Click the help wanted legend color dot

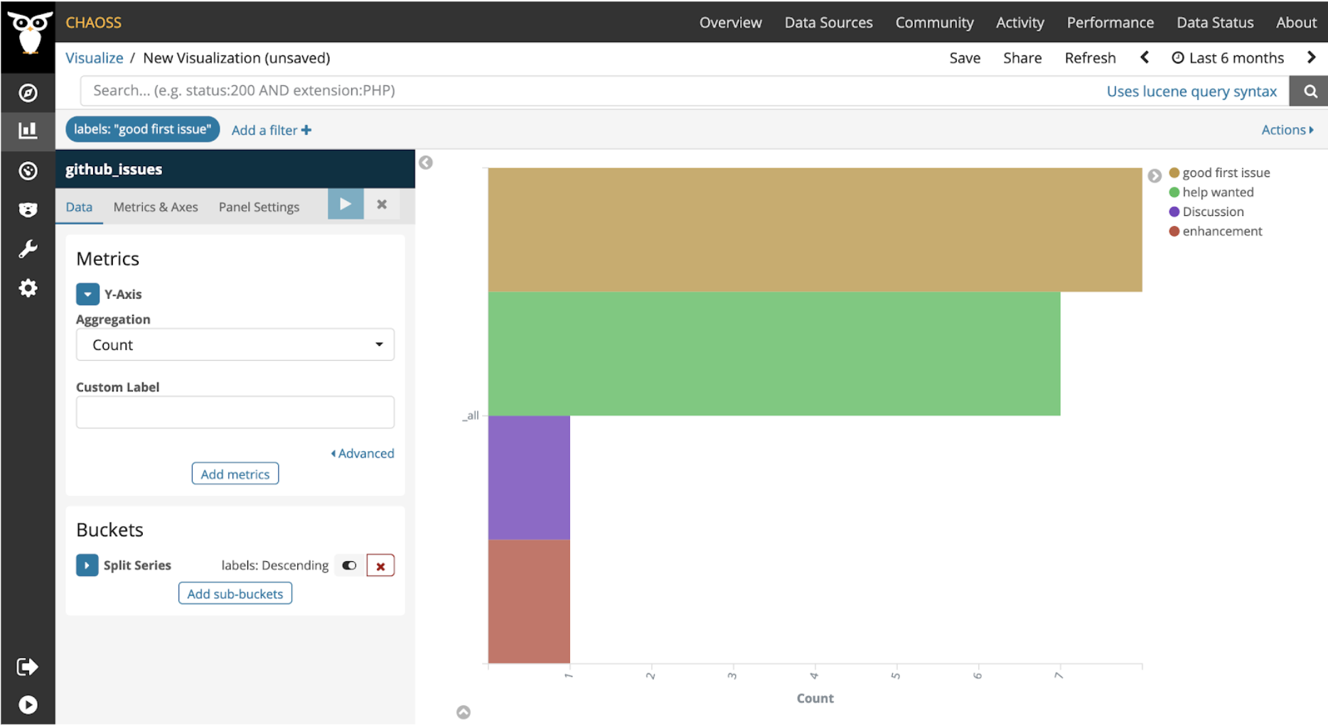pos(1174,193)
